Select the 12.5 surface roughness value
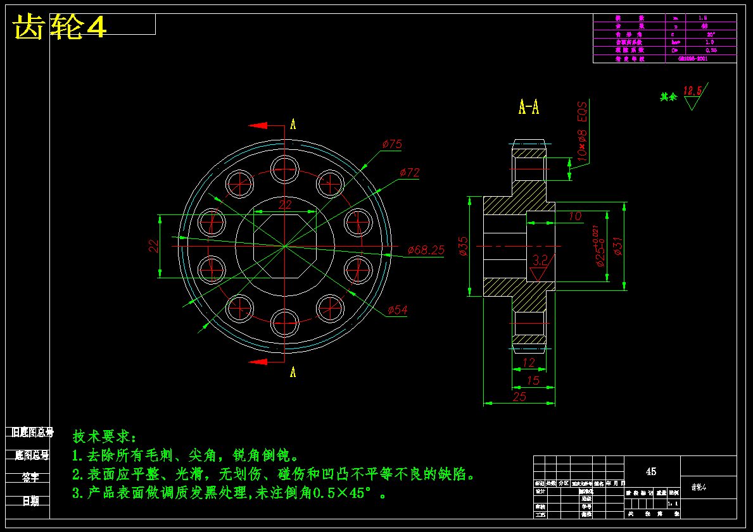The height and width of the screenshot is (532, 753). pyautogui.click(x=692, y=90)
